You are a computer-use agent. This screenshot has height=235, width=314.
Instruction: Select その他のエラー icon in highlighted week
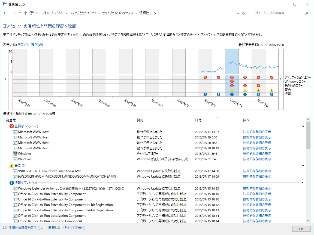coord(232,85)
